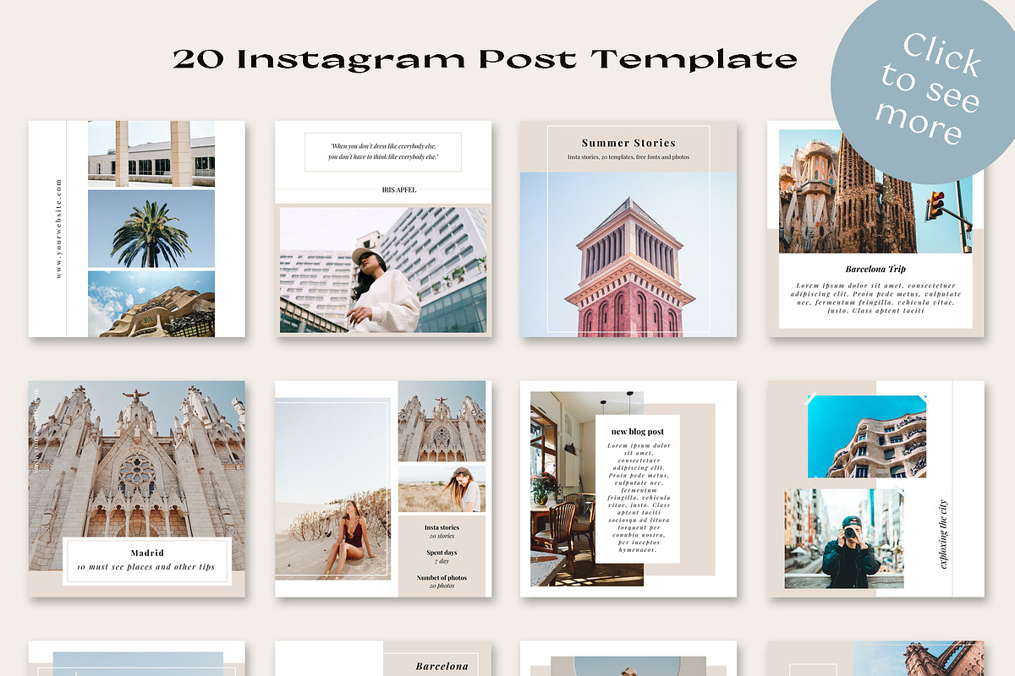This screenshot has height=676, width=1015.
Task: Click the 'new blog post' heading
Action: pyautogui.click(x=639, y=432)
